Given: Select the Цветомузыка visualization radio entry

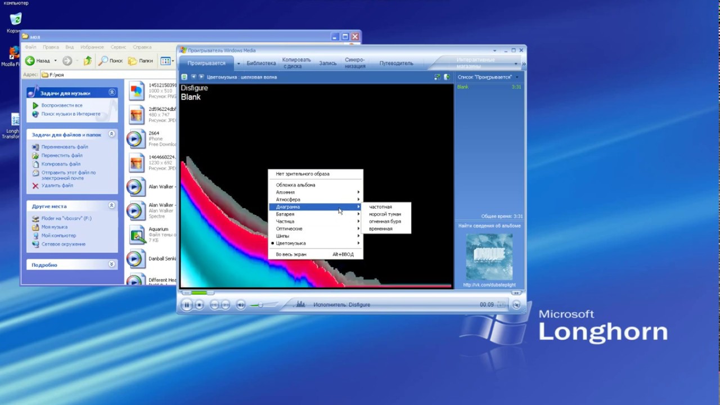Looking at the screenshot, I should tap(316, 244).
